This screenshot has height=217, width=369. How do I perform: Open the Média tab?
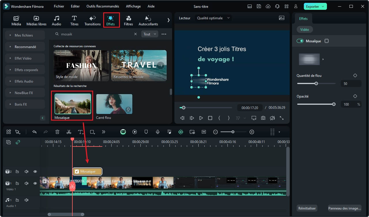coord(16,21)
